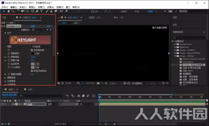The image size is (209, 126).
Task: Select the Eraser tool
Action: click(x=56, y=11)
